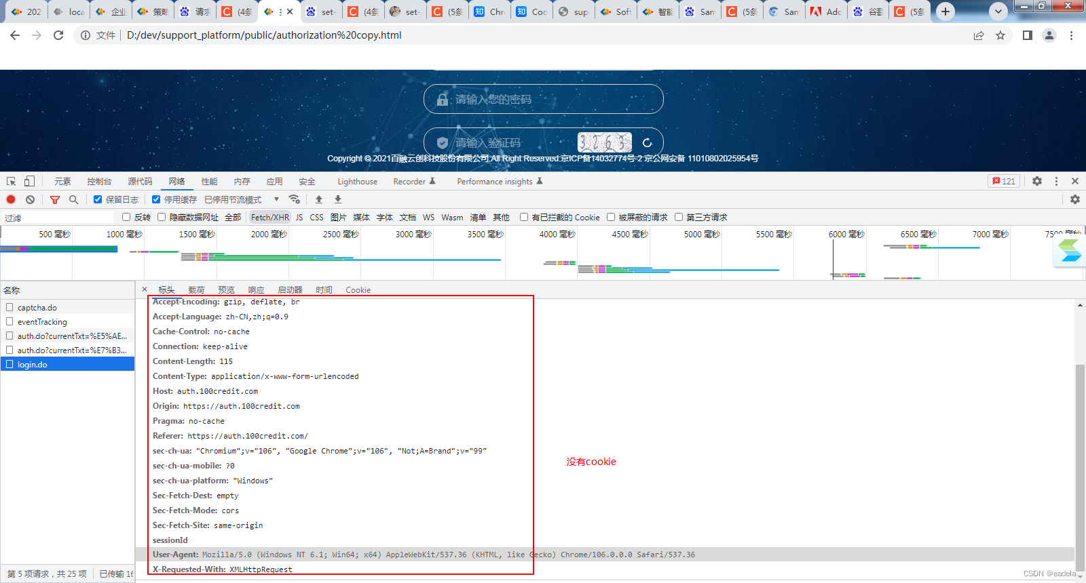Open network search magnifier
1086x583 pixels.
tap(73, 199)
